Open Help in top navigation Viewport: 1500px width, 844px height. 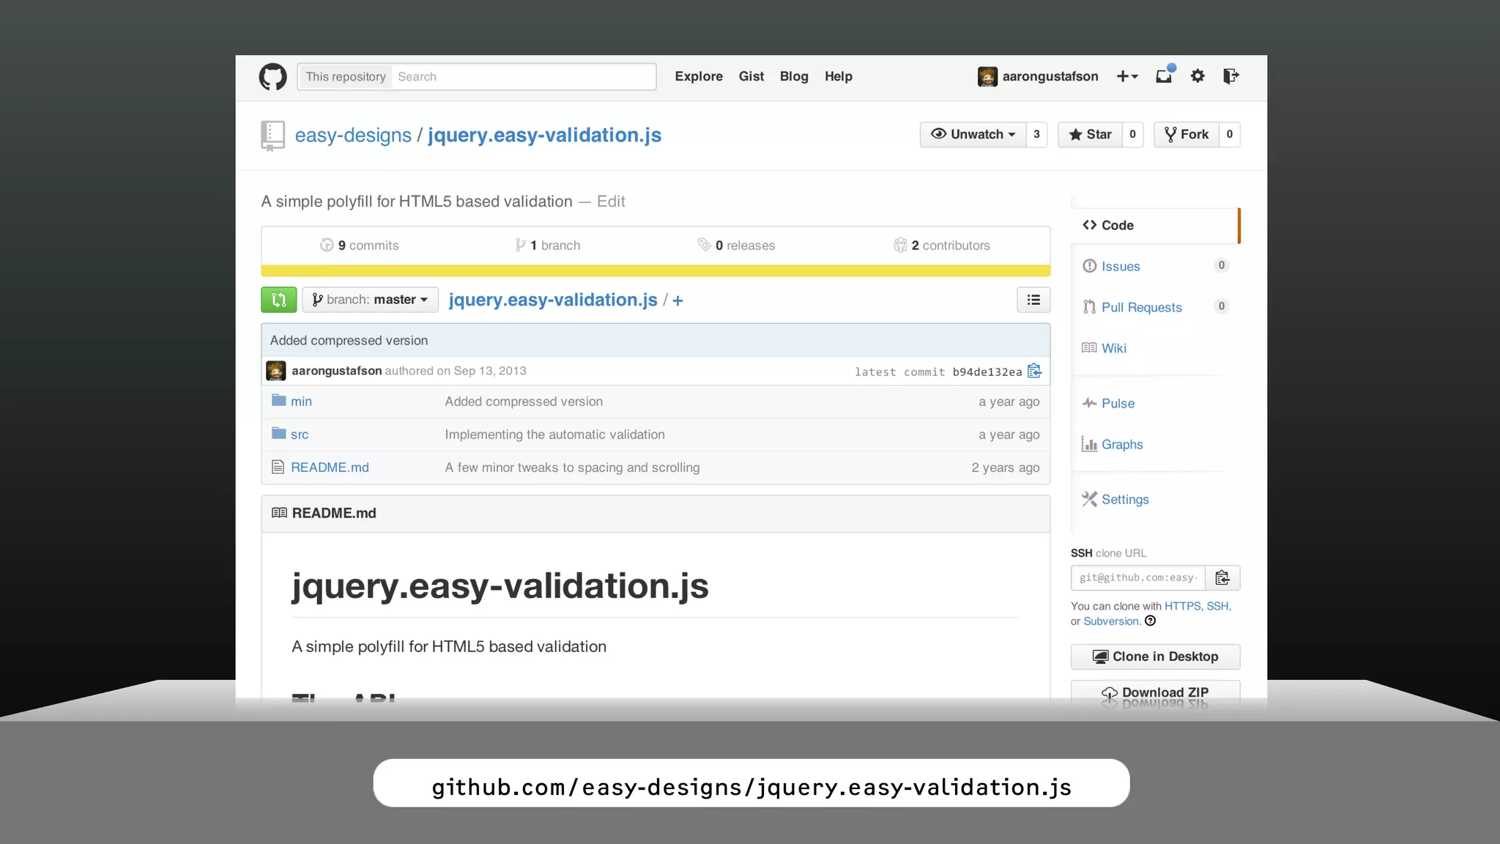coord(839,76)
